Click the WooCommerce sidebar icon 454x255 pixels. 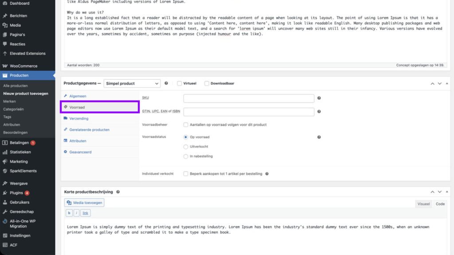click(x=4, y=65)
